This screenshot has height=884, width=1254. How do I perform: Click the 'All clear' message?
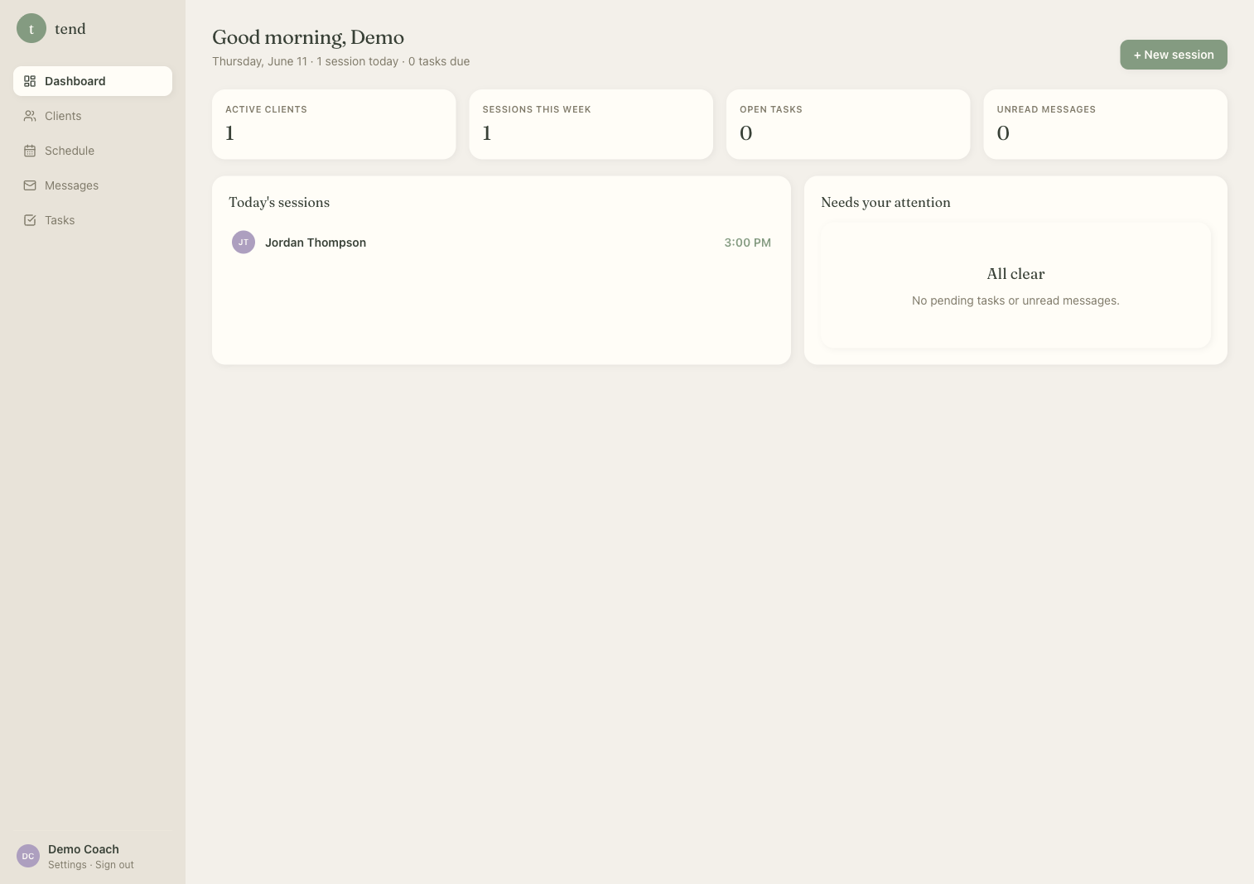click(x=1015, y=274)
